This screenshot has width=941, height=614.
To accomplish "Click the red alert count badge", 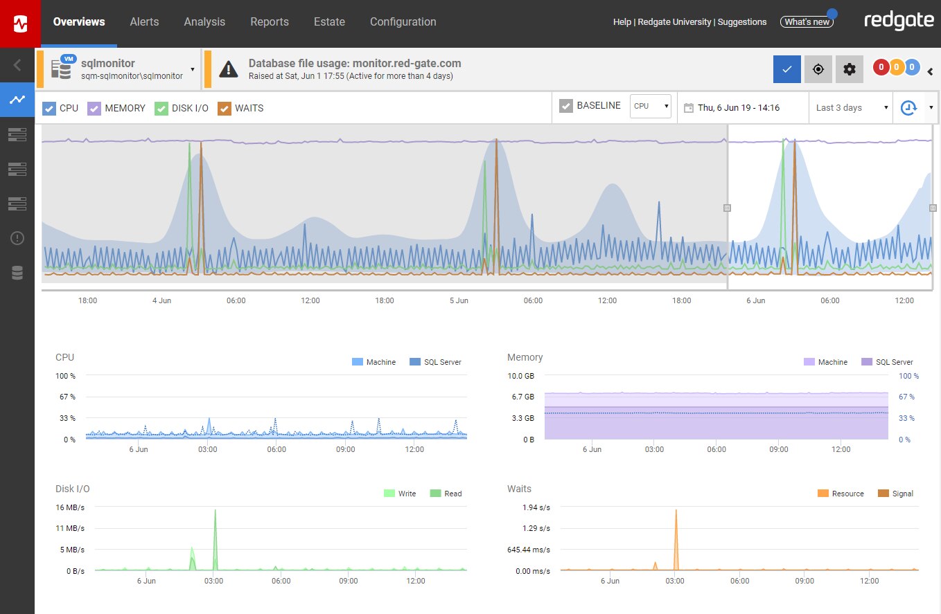I will 881,66.
